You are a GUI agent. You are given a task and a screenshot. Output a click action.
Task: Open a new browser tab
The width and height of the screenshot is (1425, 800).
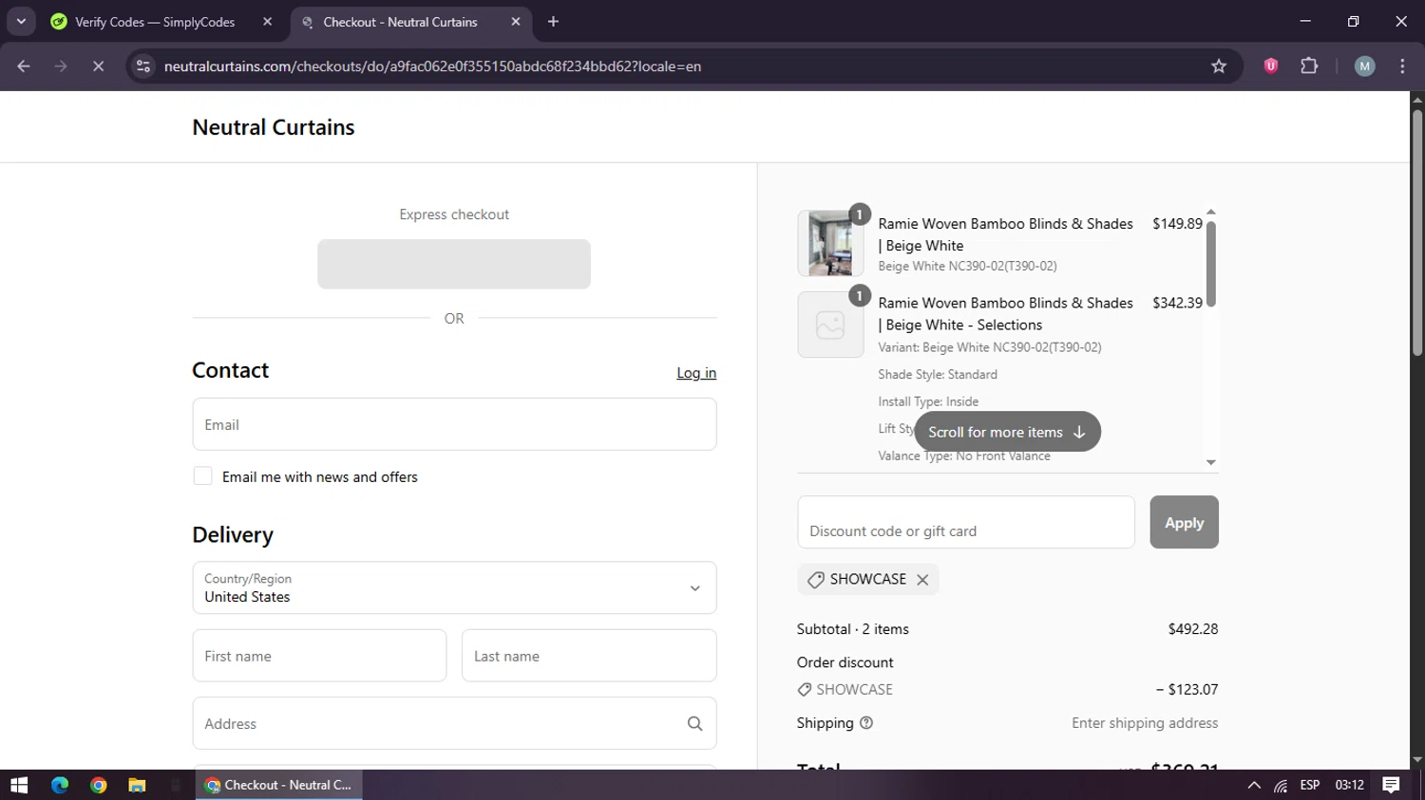[553, 22]
